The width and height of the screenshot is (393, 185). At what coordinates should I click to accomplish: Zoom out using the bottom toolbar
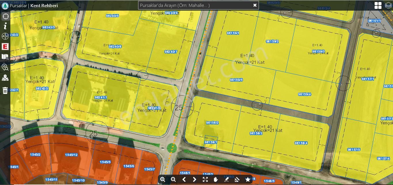tap(173, 180)
